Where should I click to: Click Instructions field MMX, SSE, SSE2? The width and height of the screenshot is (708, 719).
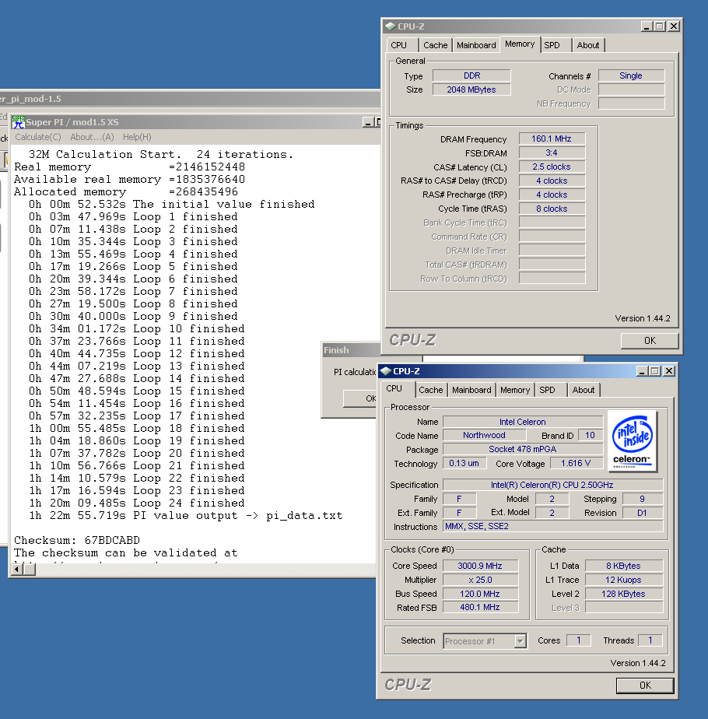(552, 526)
